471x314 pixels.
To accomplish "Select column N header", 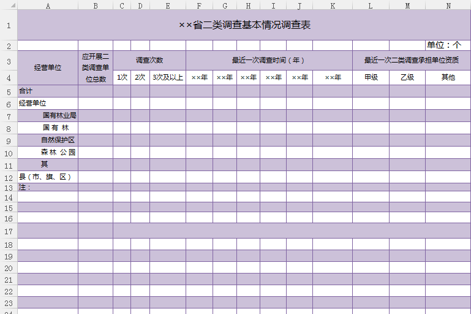I will 448,5.
